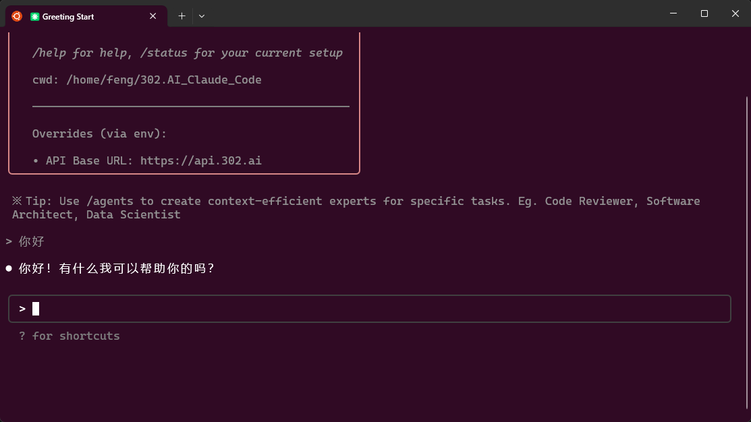Click the user message 你好
751x422 pixels.
[x=32, y=241]
